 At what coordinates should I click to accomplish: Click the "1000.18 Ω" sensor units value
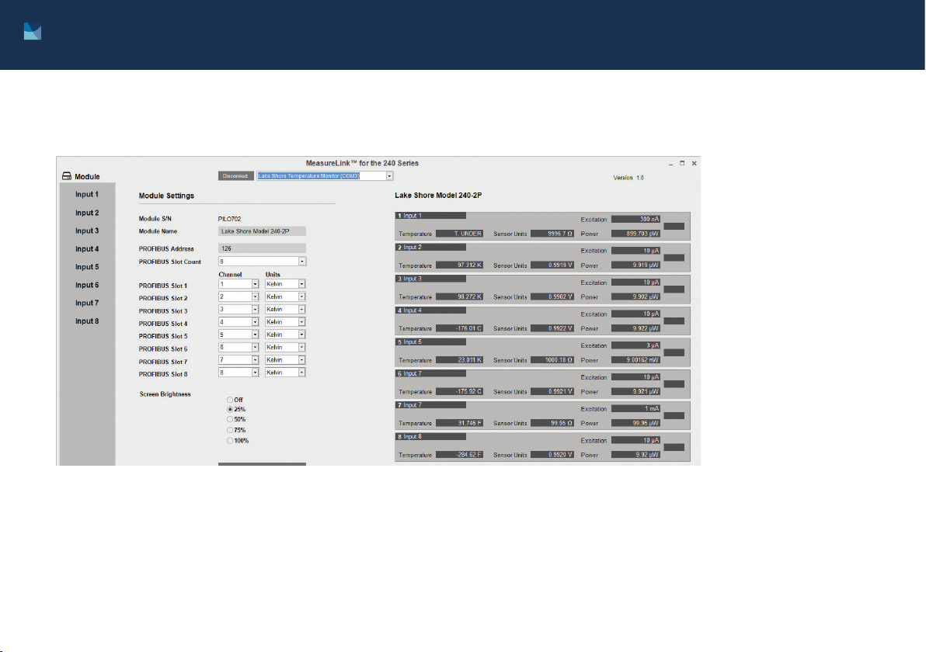pos(552,360)
